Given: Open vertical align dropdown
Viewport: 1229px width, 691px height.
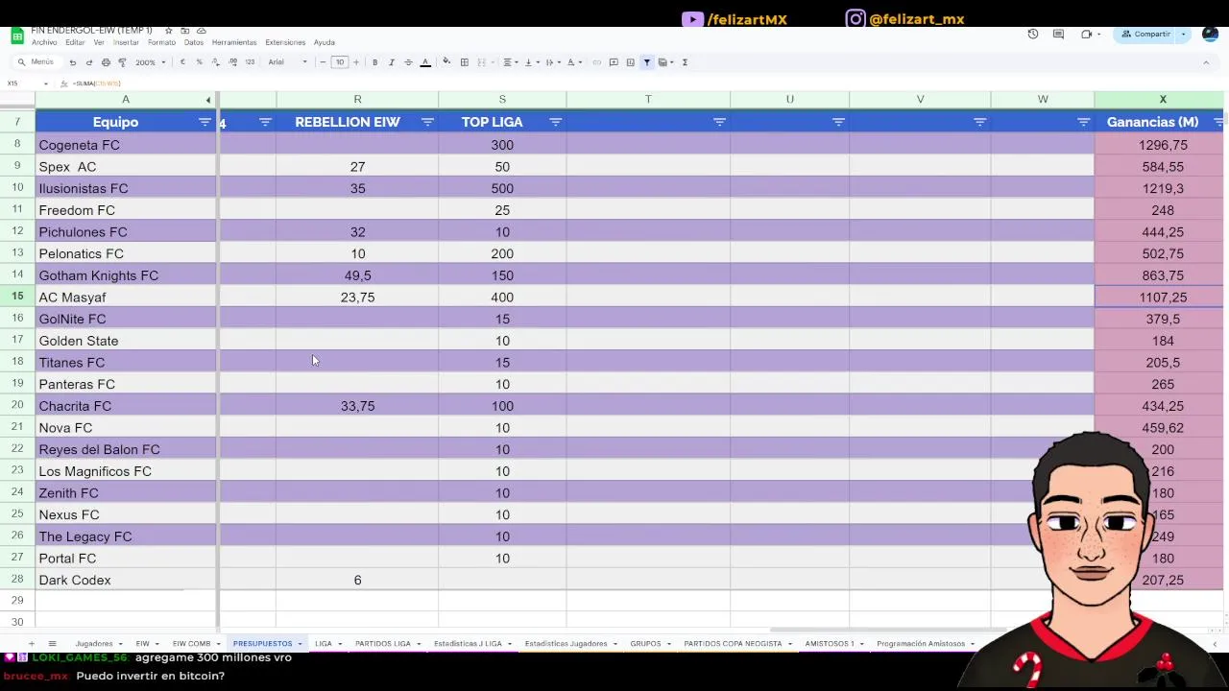Looking at the screenshot, I should click(531, 62).
